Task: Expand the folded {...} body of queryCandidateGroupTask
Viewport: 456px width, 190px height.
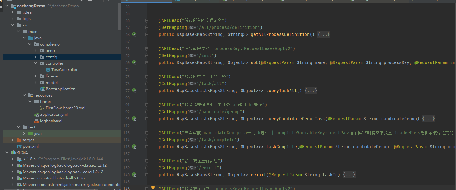Action: click(x=429, y=119)
